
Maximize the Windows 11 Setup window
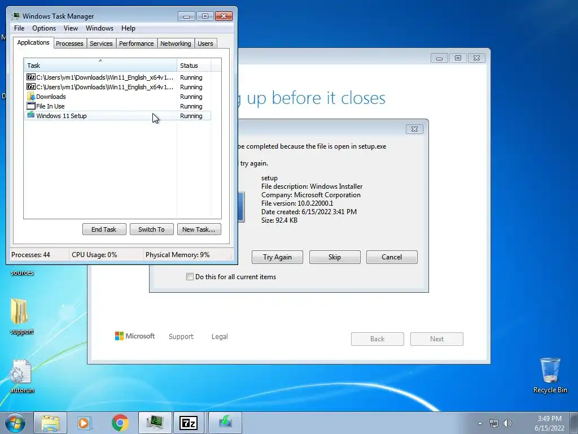pyautogui.click(x=458, y=58)
